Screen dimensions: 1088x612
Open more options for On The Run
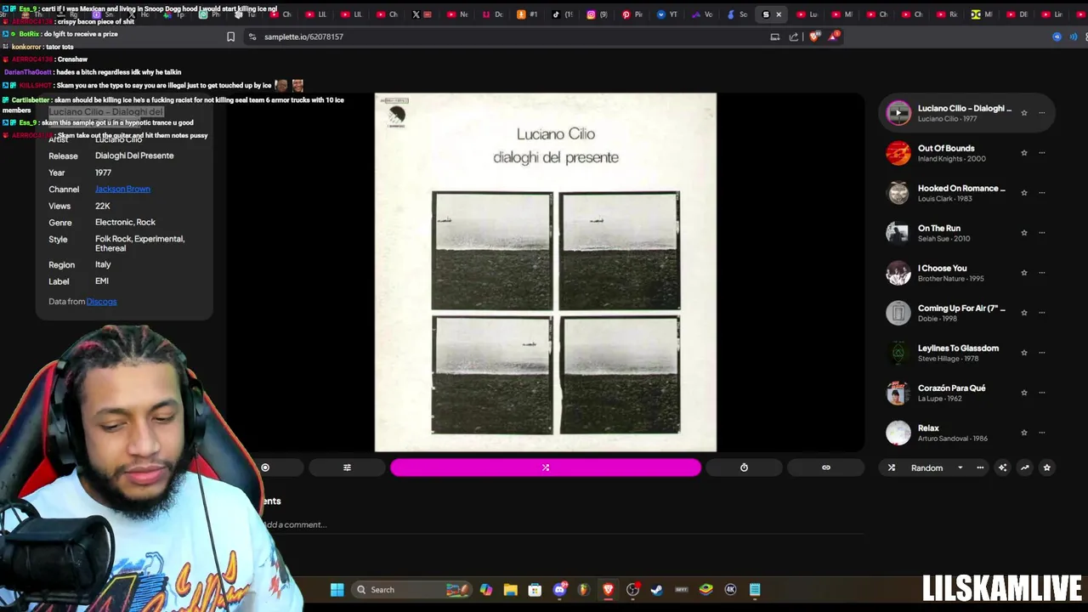(1042, 233)
